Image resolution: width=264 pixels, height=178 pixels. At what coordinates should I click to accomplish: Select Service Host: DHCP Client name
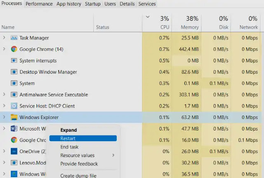coord(47,106)
